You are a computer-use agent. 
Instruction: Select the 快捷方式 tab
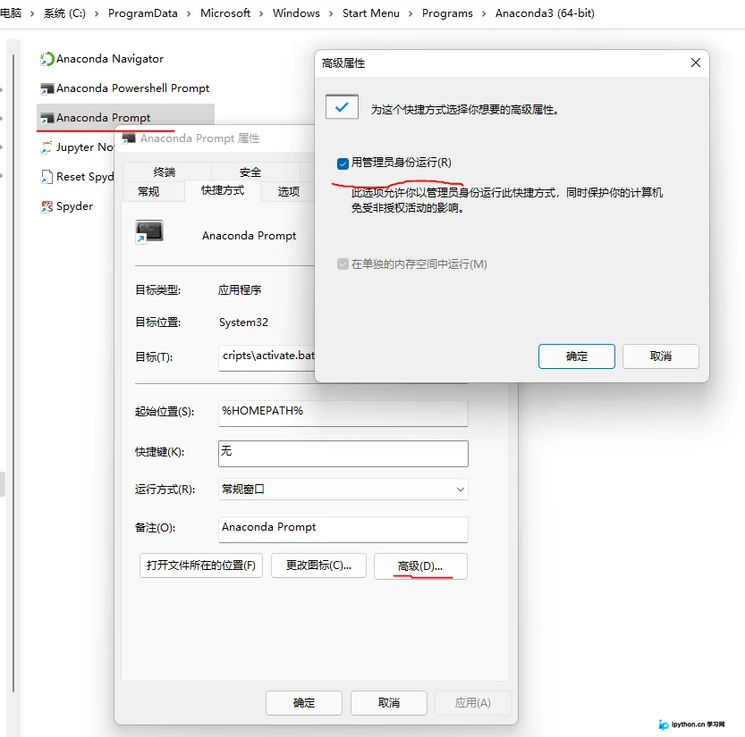(223, 190)
